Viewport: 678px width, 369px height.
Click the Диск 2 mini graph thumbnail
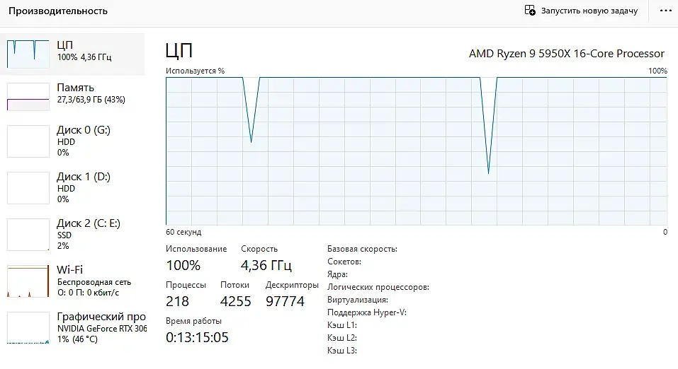(28, 235)
